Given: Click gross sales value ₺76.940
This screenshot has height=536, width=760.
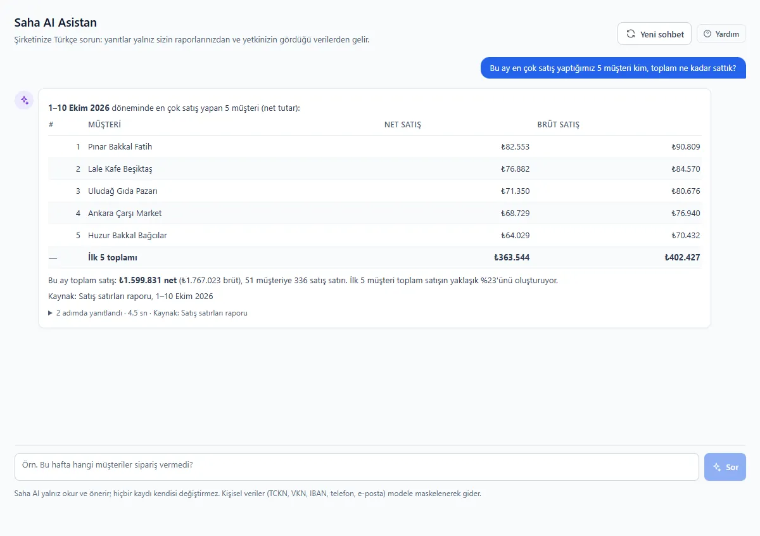Looking at the screenshot, I should tap(686, 214).
